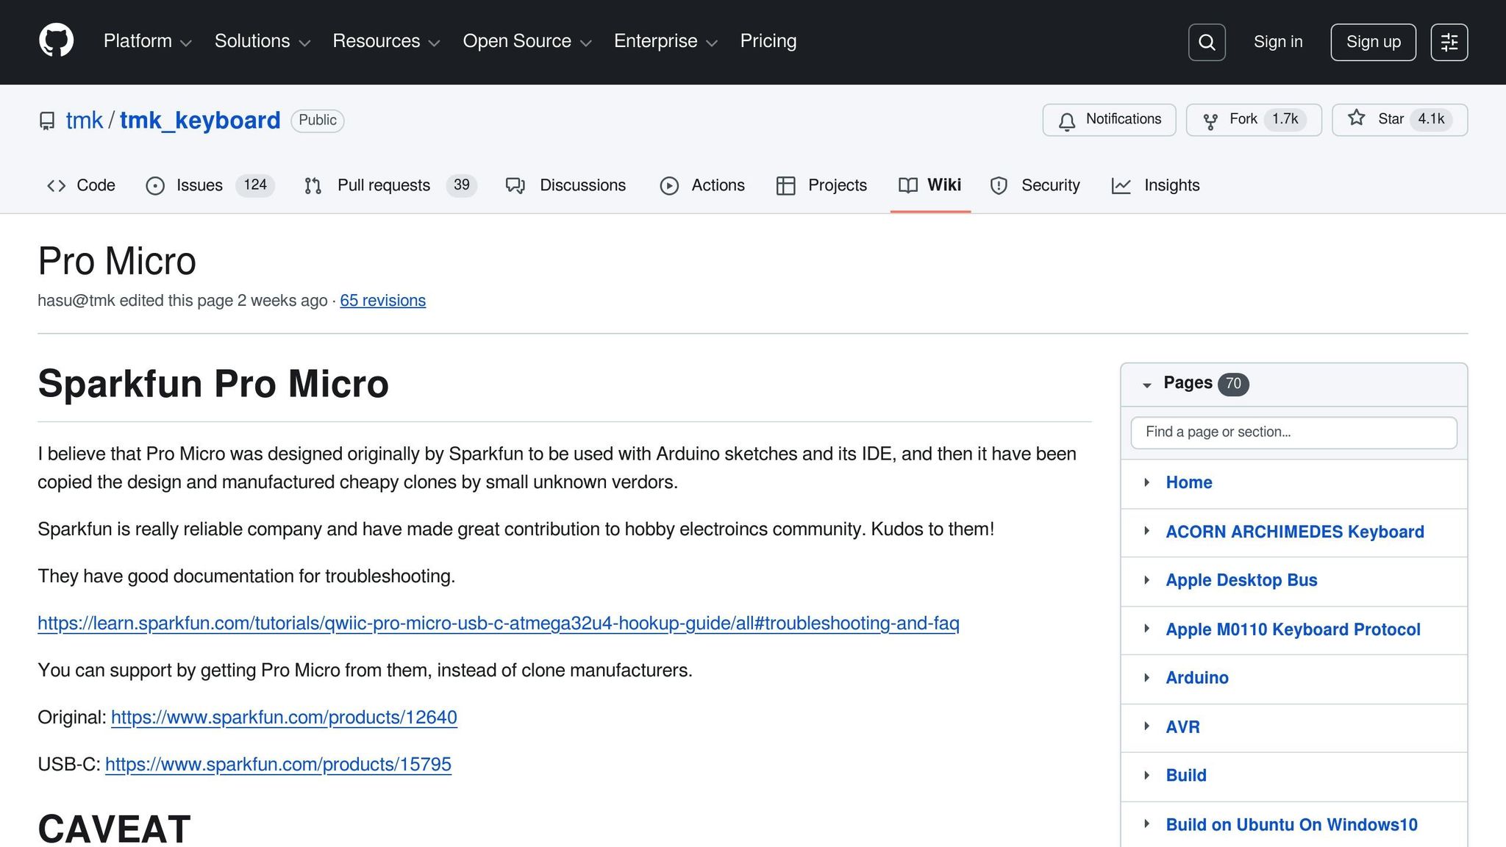Click the Code brackets icon
Viewport: 1506px width, 847px height.
57,186
